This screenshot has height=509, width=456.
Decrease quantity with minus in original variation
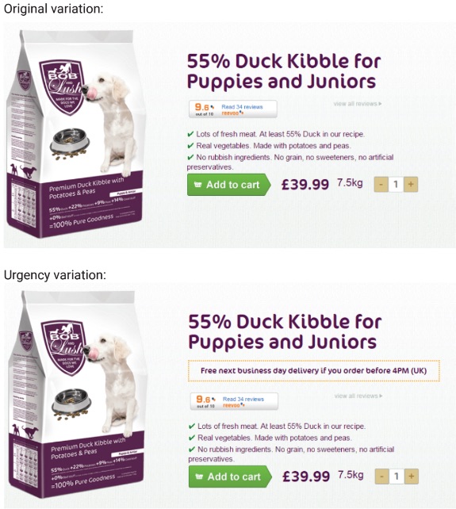pos(381,185)
